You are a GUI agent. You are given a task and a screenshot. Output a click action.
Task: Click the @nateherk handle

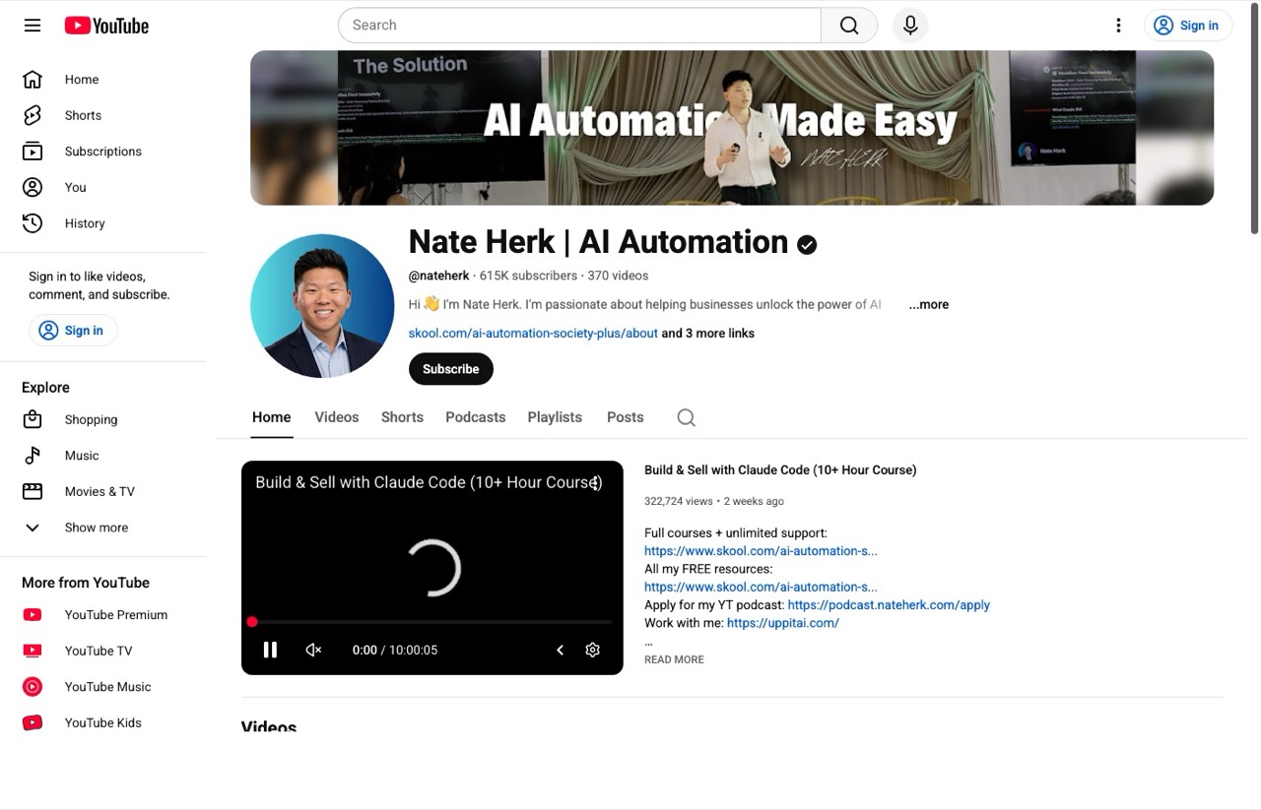pyautogui.click(x=439, y=276)
